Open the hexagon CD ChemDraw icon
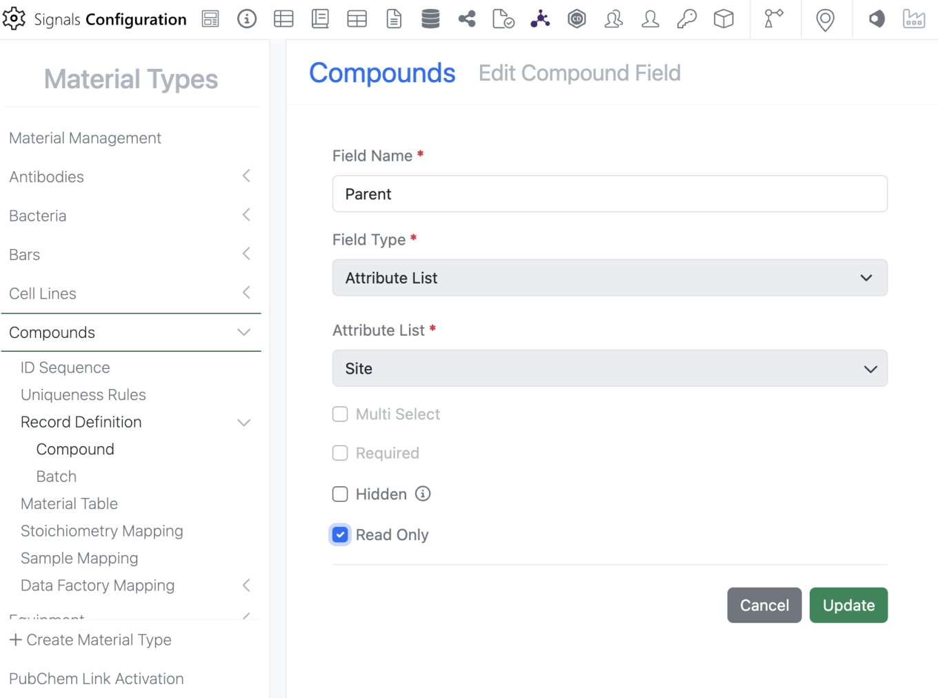The width and height of the screenshot is (938, 698). pos(577,19)
